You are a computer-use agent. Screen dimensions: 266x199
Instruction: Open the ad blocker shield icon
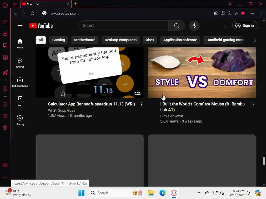click(x=229, y=13)
